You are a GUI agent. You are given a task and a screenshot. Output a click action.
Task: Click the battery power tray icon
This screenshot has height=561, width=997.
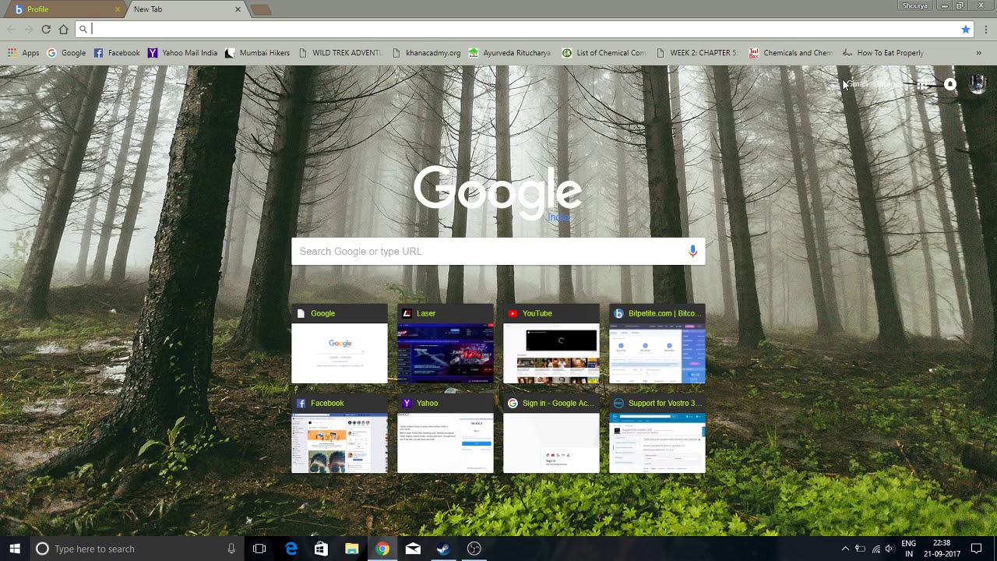point(861,549)
